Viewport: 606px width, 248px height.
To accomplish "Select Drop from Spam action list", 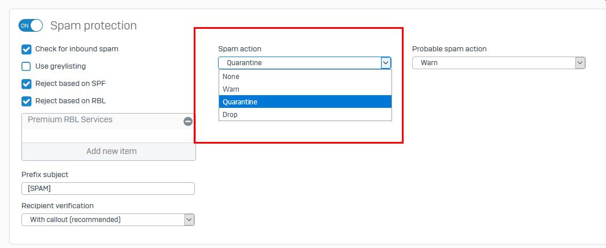I will (305, 115).
